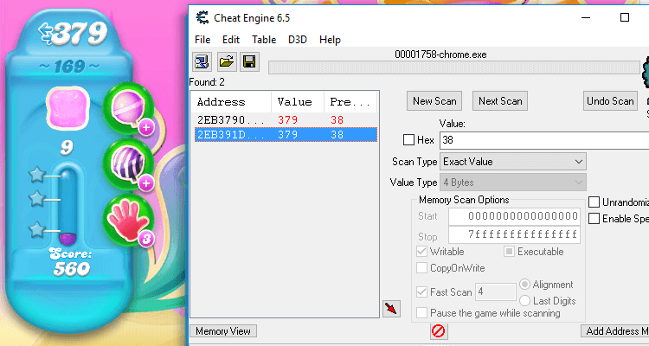Viewport: 649px width, 346px height.
Task: Open the Table menu
Action: click(x=264, y=40)
